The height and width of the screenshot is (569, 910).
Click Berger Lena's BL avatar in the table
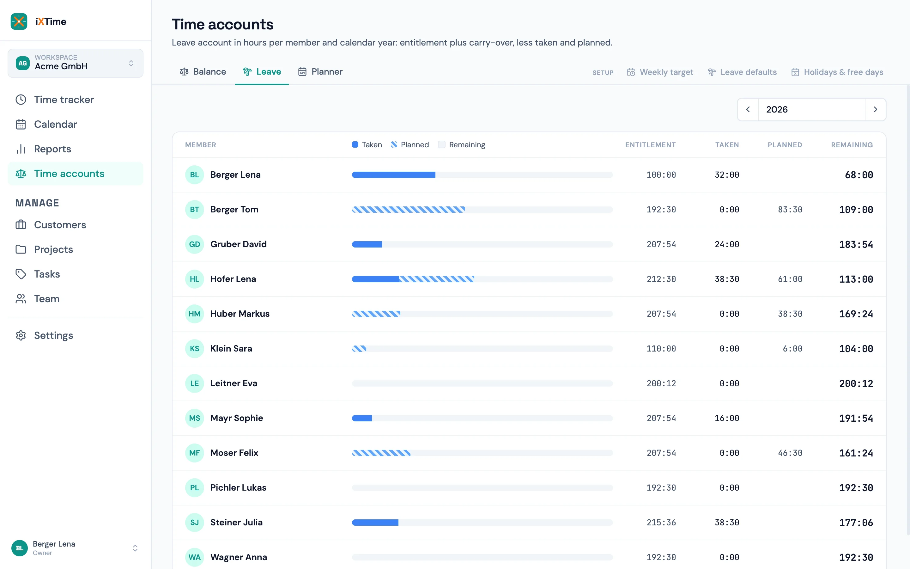pyautogui.click(x=194, y=174)
